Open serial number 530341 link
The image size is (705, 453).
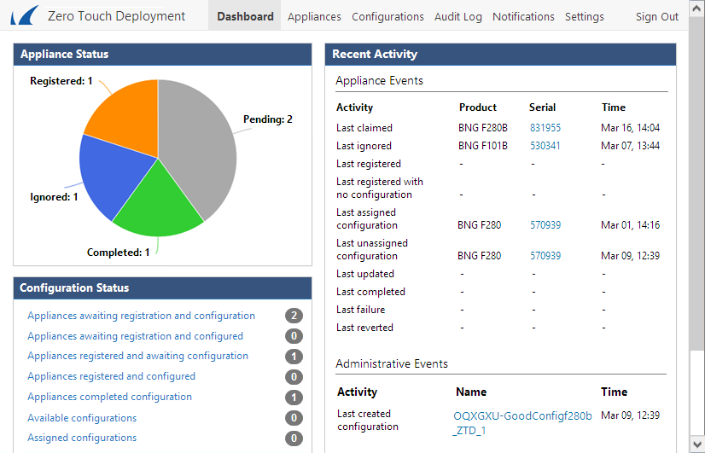click(x=545, y=146)
